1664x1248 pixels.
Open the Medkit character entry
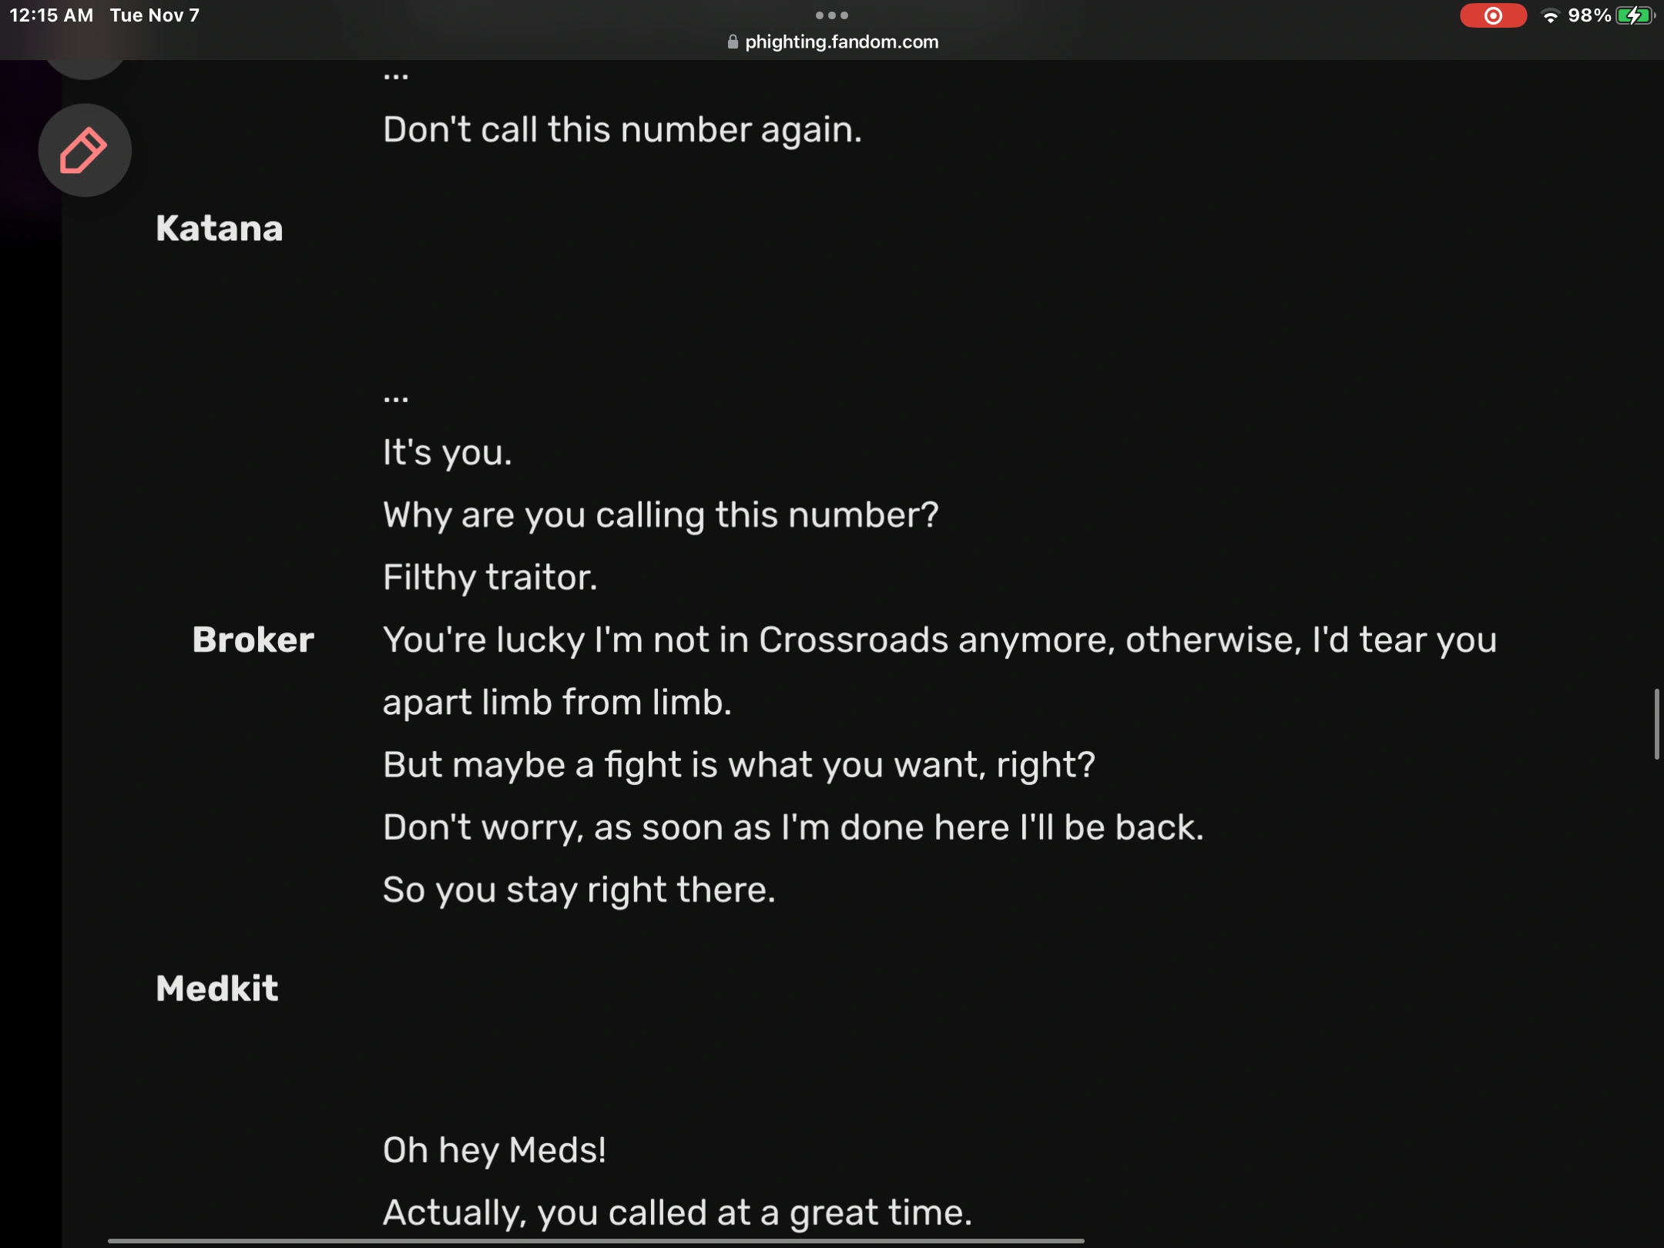(217, 988)
